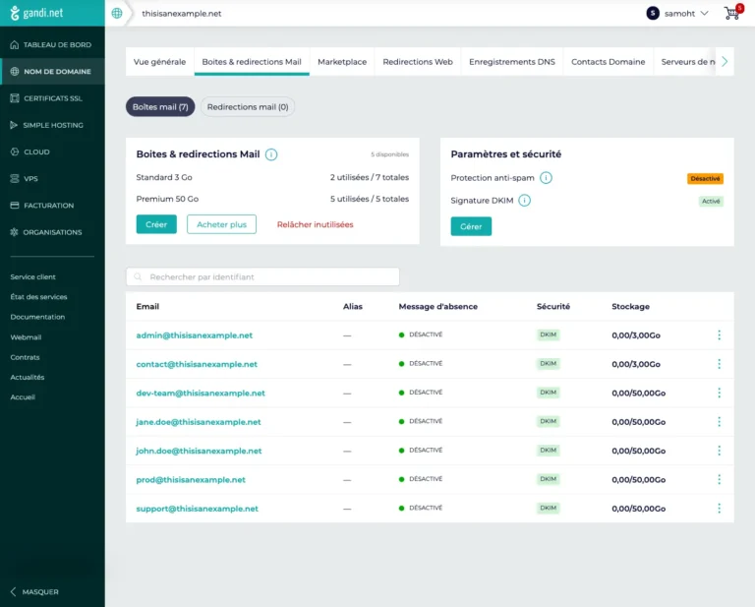Click the Stockage column header

point(630,306)
